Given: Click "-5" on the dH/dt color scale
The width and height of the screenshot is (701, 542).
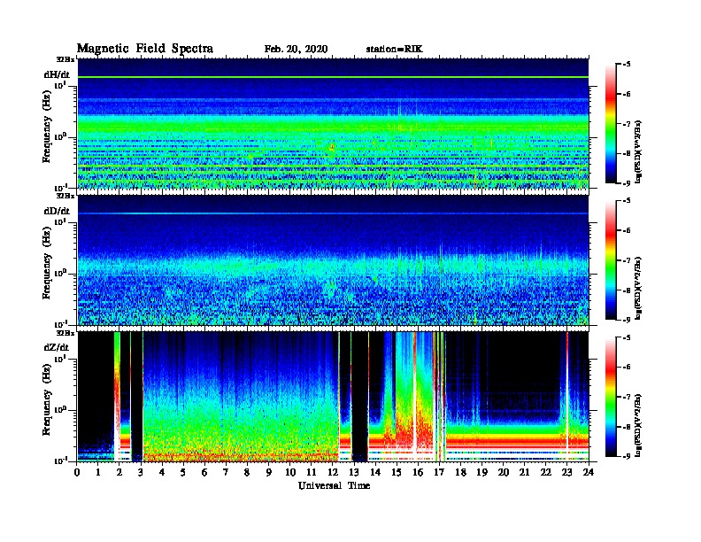Looking at the screenshot, I should [627, 65].
